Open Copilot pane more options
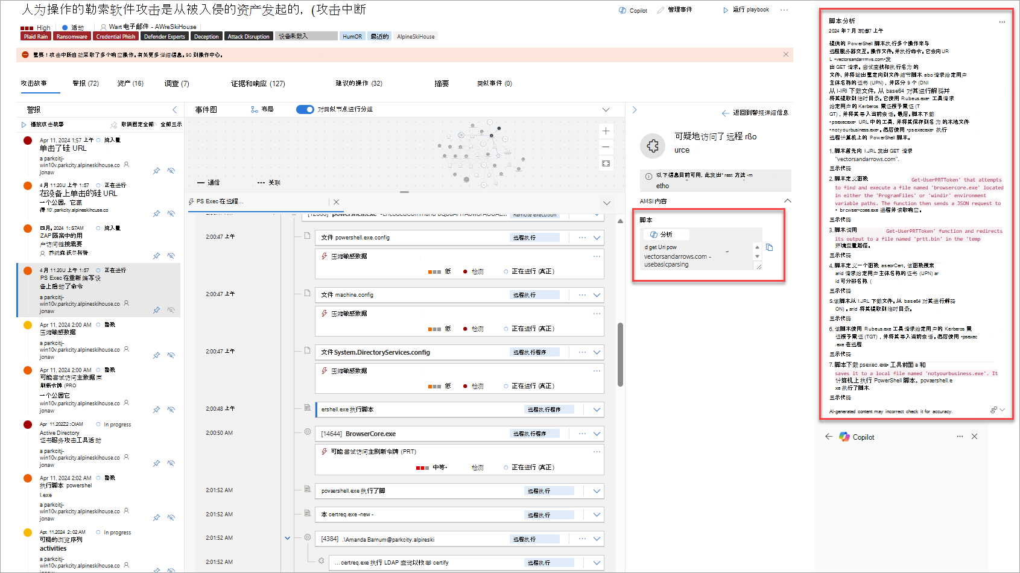Image resolution: width=1020 pixels, height=573 pixels. (960, 436)
